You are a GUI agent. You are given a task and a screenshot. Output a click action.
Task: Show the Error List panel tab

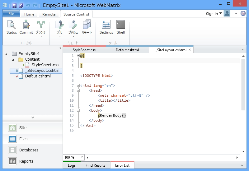point(122,165)
